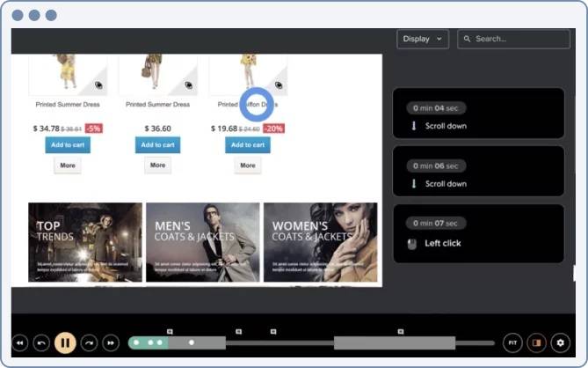Click the rewind double-arrow button

click(x=19, y=342)
